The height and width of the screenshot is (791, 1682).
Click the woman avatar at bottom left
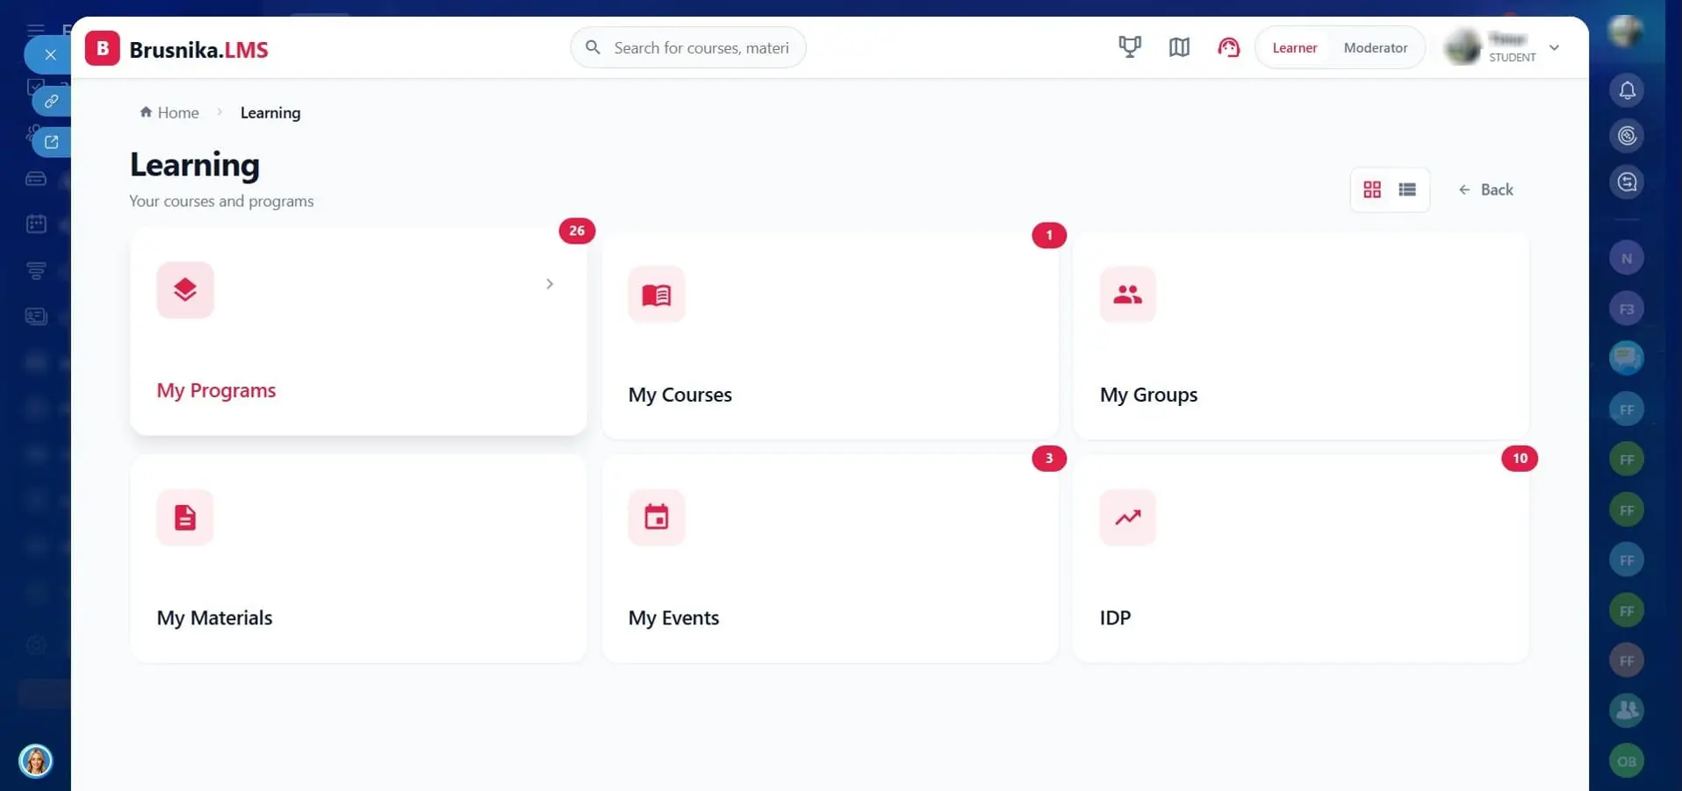coord(36,760)
